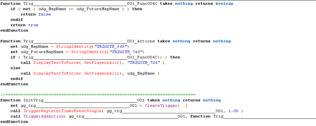
Task: Click '001_Actions' in function declaration
Action: click(141, 41)
